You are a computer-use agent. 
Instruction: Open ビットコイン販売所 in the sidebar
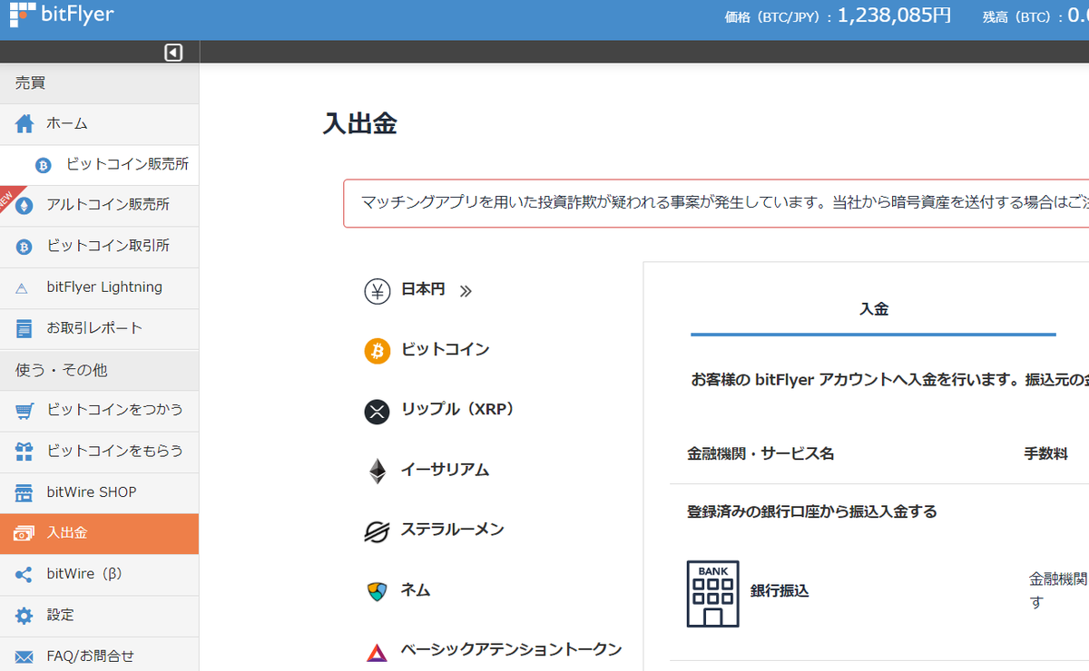(x=99, y=165)
